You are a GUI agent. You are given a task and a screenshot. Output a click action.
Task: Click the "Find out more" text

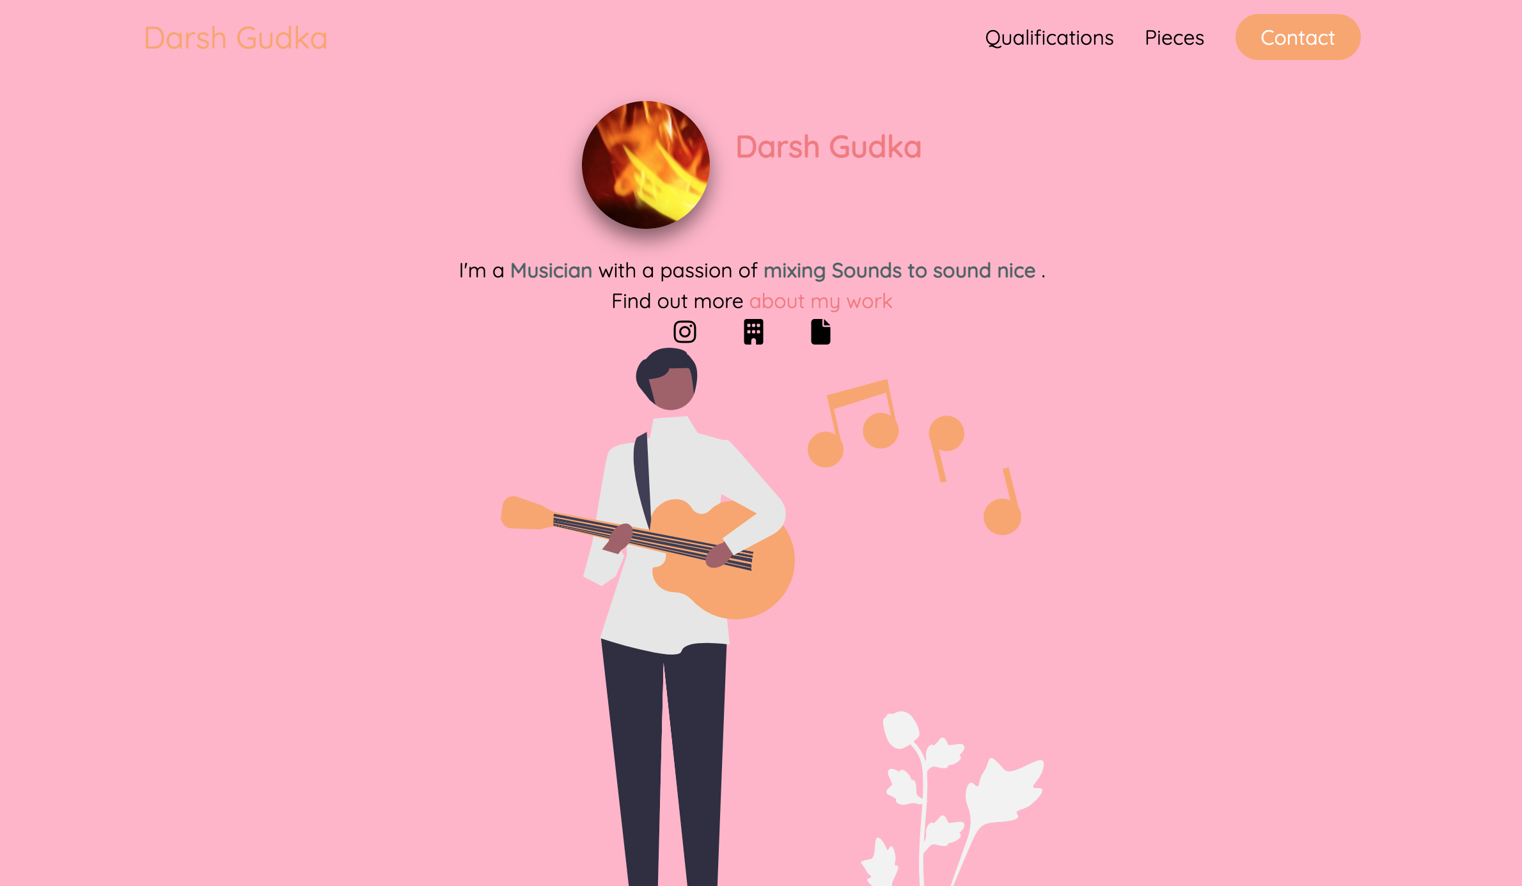[677, 301]
